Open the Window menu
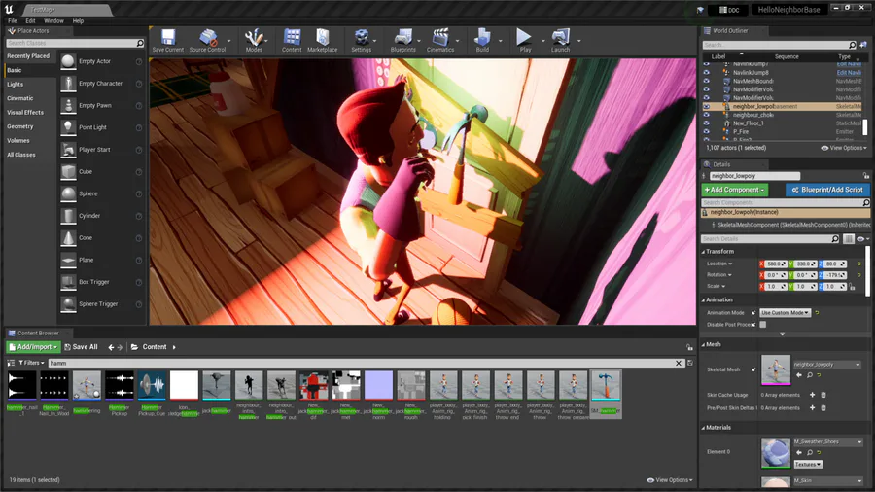875x492 pixels. pos(53,20)
